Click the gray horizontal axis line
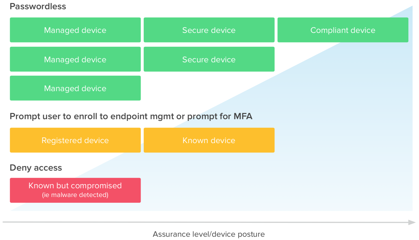Screen dimensions: 419x240 (191, 222)
